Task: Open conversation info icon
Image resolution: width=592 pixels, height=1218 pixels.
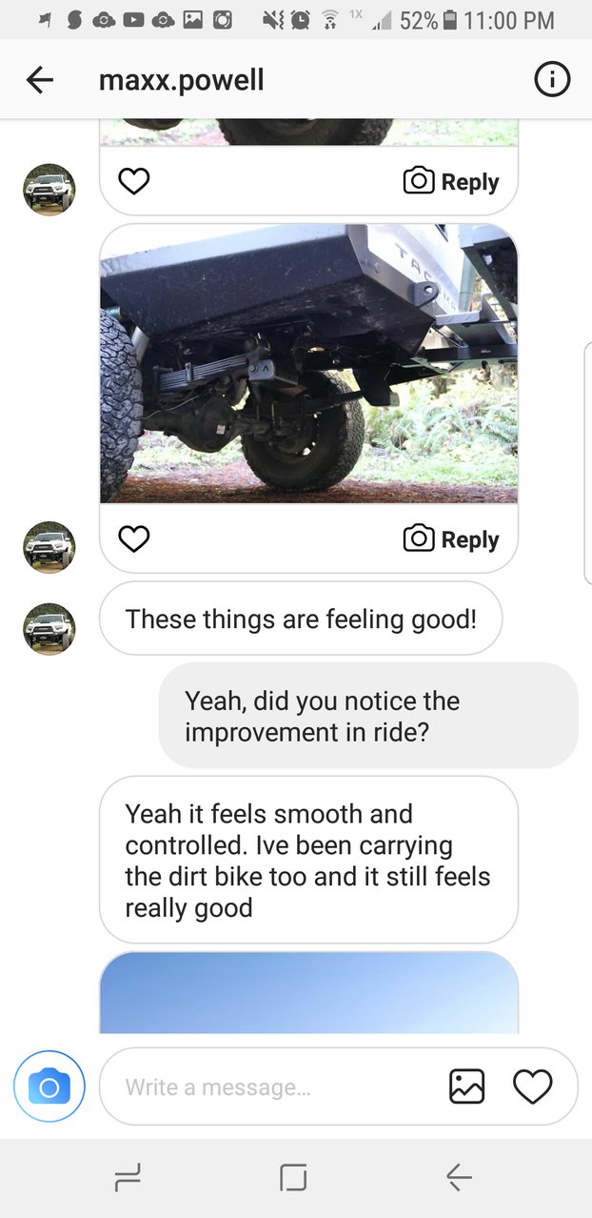Action: (x=552, y=80)
